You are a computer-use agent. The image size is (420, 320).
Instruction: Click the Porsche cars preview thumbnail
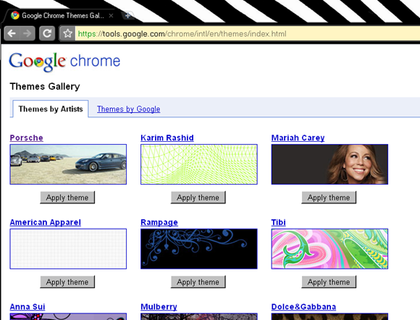coord(68,164)
